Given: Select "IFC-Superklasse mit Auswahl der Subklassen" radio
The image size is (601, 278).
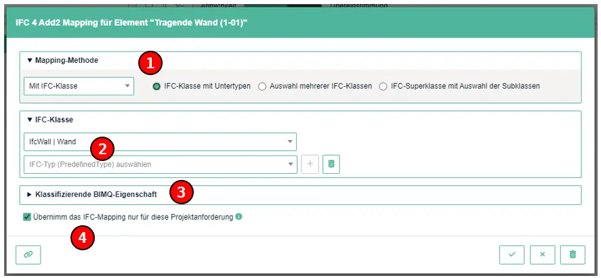Looking at the screenshot, I should coord(384,87).
